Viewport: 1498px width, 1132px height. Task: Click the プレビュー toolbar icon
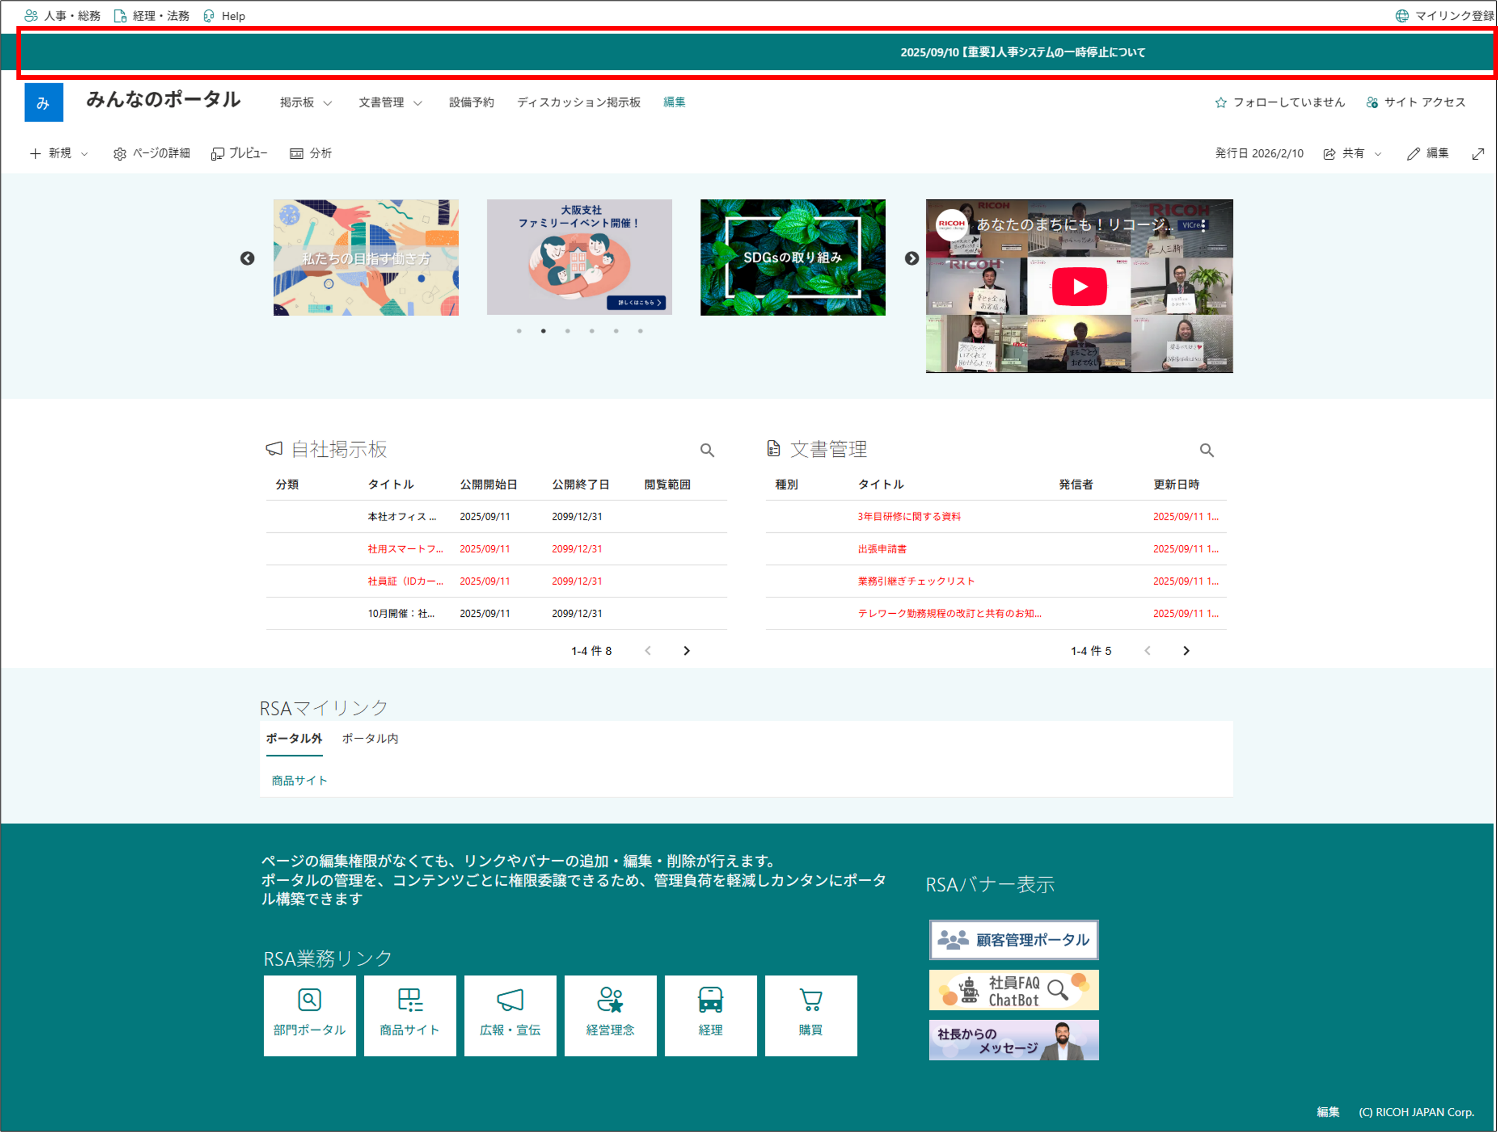click(217, 154)
